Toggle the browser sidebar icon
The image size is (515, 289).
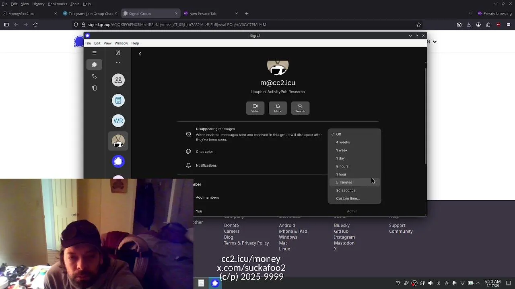click(x=6, y=24)
